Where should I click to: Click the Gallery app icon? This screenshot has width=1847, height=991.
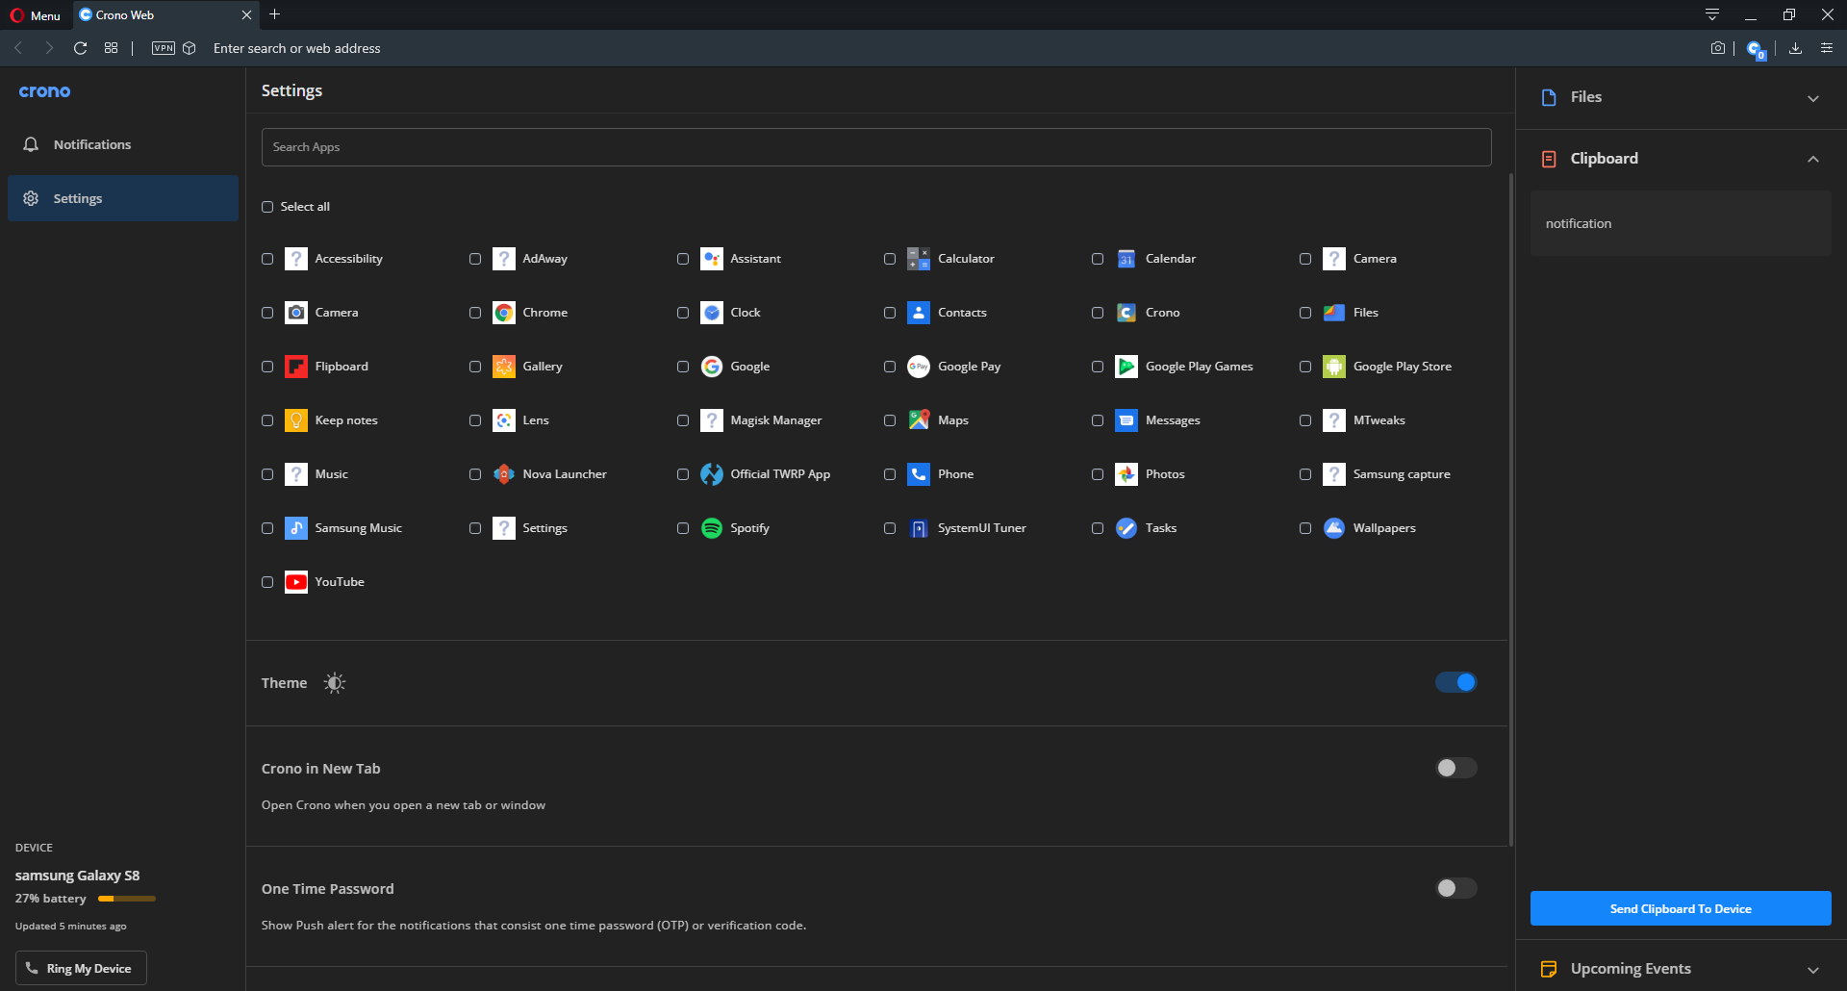click(x=504, y=367)
